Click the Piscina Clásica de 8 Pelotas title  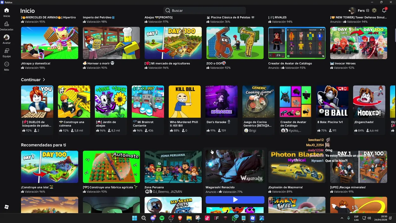tap(230, 17)
